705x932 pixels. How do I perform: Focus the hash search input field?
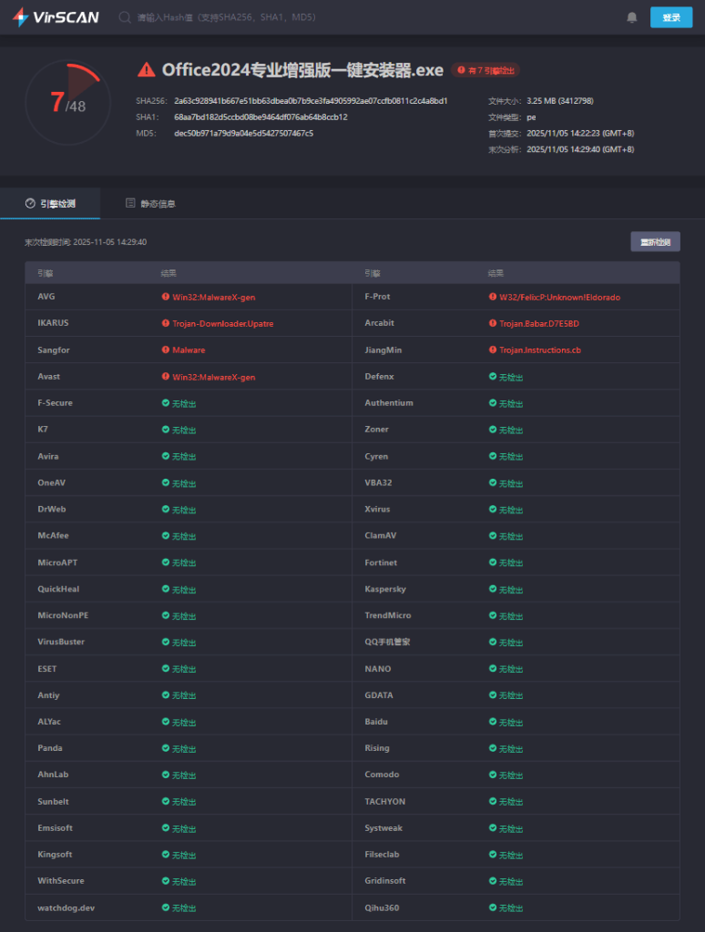pyautogui.click(x=273, y=17)
